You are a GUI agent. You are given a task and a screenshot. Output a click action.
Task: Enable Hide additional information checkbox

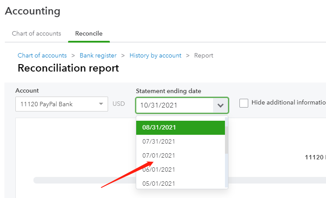click(x=244, y=103)
